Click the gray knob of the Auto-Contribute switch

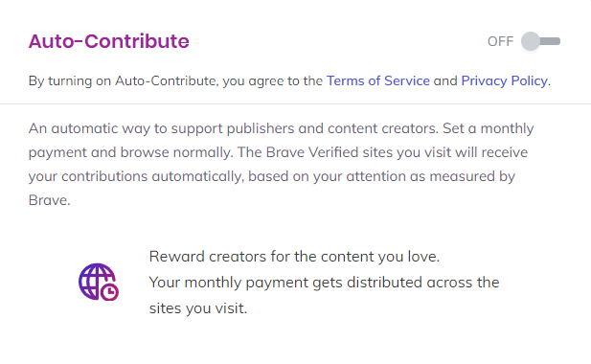click(531, 41)
